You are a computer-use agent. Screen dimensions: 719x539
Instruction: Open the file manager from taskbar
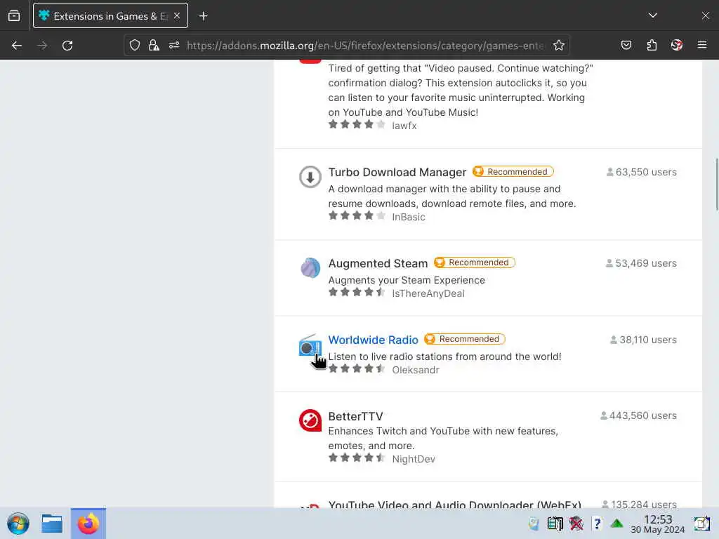pyautogui.click(x=52, y=524)
